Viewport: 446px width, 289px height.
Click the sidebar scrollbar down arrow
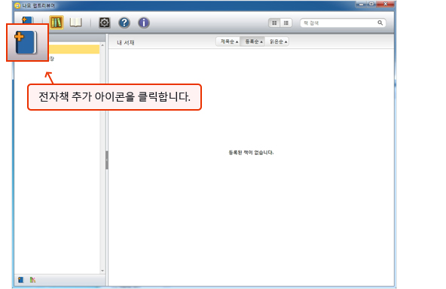coord(102,271)
